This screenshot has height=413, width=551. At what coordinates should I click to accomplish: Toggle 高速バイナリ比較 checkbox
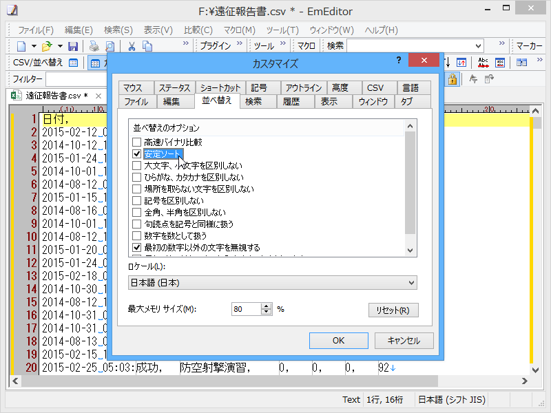[136, 142]
